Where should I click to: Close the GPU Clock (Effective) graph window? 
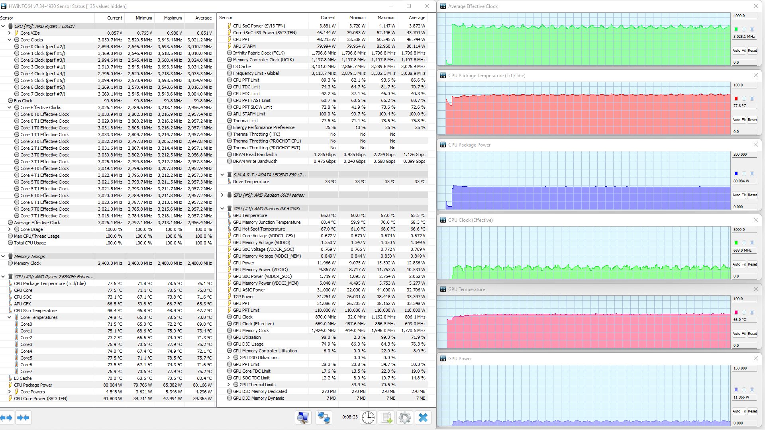(x=756, y=220)
